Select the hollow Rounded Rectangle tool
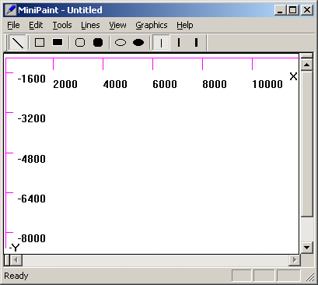The width and height of the screenshot is (318, 285). (80, 43)
